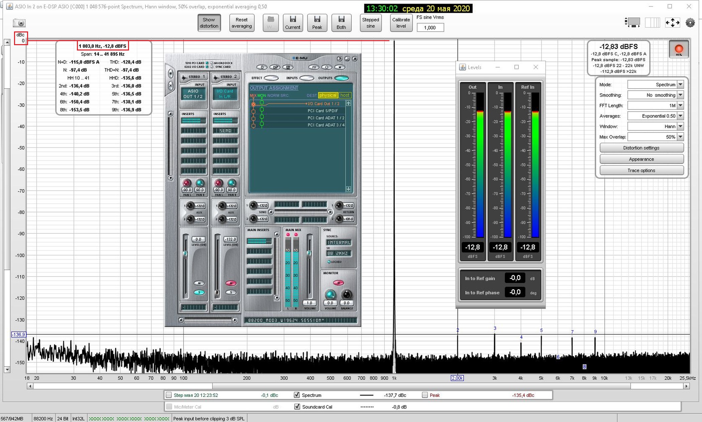Viewport: 702px width, 422px height.
Task: Check the Step trace checkbox
Action: tap(169, 395)
